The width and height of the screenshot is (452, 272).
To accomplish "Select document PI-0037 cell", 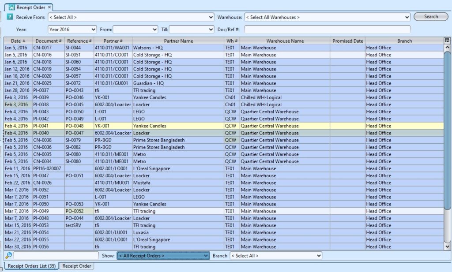I will click(x=49, y=90).
